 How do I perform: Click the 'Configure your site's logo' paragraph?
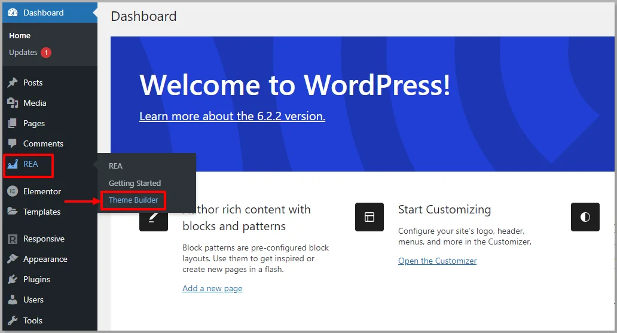click(465, 236)
